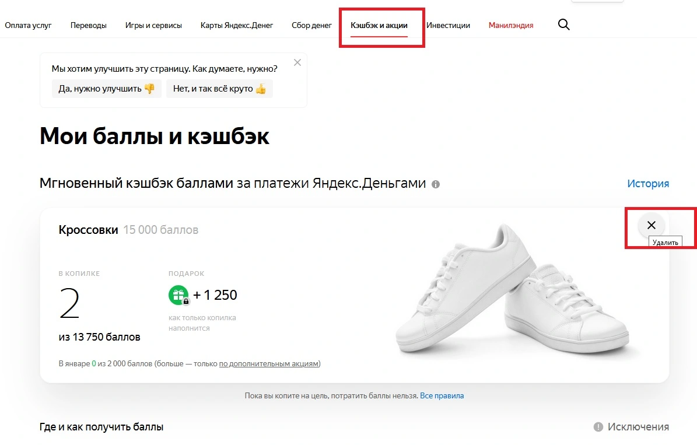Open the Инвестиции section
Screen dimensions: 697x445
tap(448, 25)
